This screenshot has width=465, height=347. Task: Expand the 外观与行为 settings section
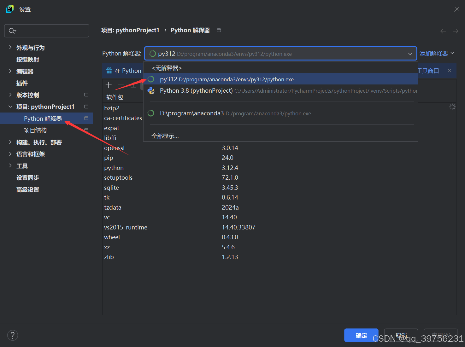point(10,48)
